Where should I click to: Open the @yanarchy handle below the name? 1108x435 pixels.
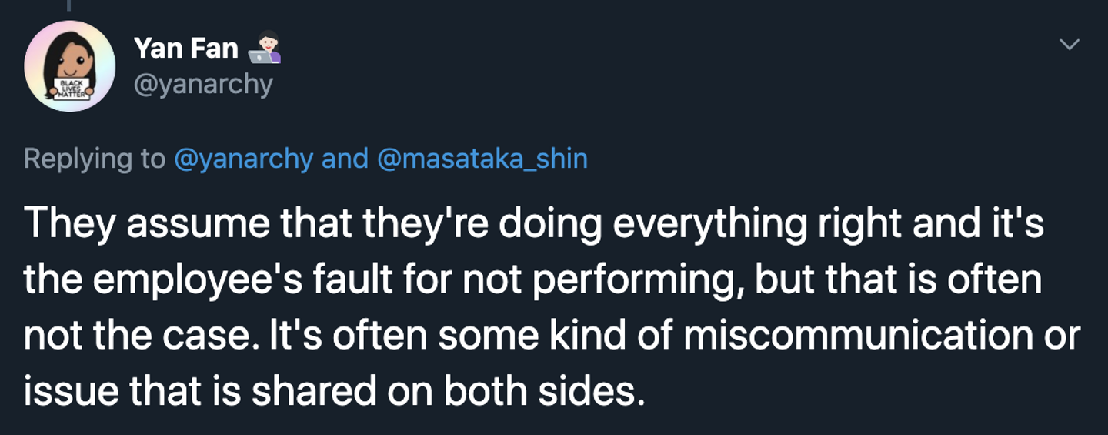click(203, 84)
